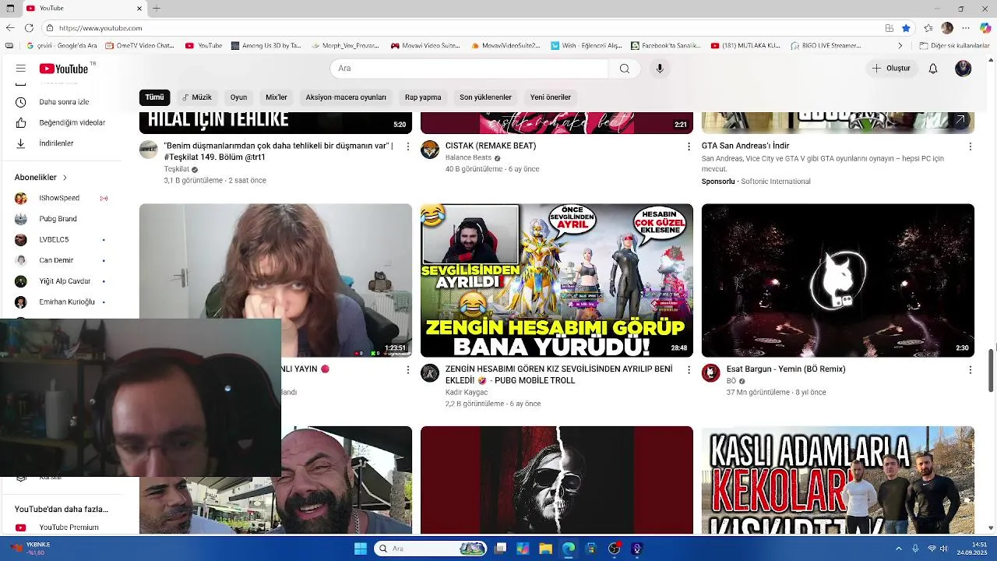This screenshot has height=561, width=997.
Task: Open the Teşkilat channel avatar
Action: pos(149,150)
